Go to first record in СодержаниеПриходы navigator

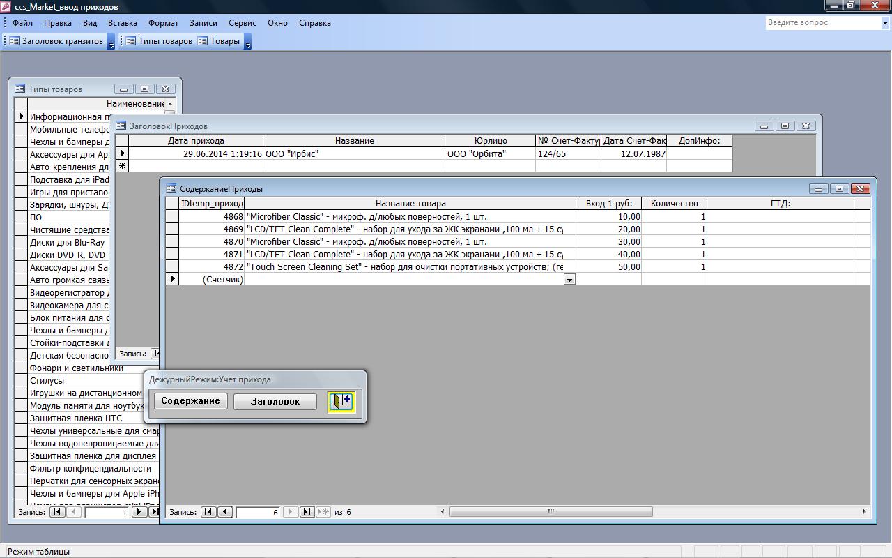tap(208, 512)
